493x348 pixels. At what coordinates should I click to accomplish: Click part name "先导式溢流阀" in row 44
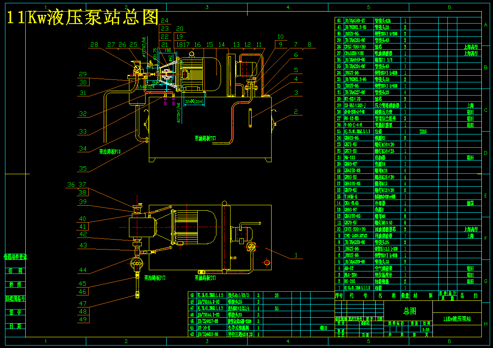[239, 328]
